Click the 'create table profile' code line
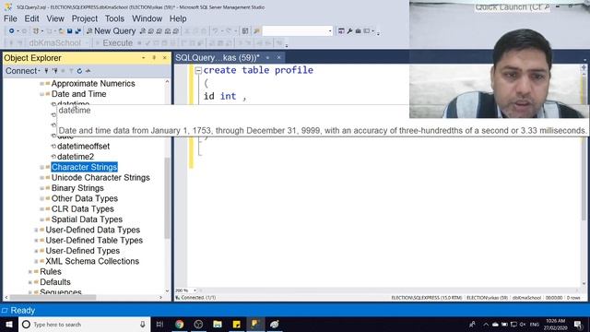The width and height of the screenshot is (590, 332). click(258, 70)
